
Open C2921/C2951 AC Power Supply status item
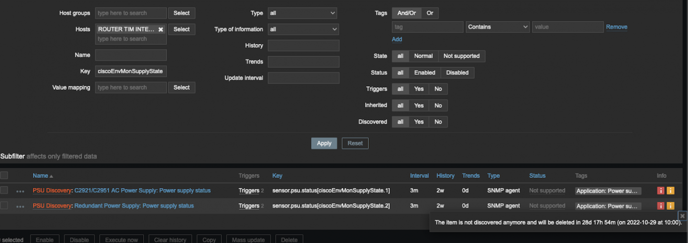pyautogui.click(x=143, y=190)
